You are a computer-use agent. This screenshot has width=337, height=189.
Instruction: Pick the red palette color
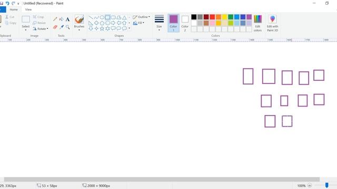[x=212, y=17]
